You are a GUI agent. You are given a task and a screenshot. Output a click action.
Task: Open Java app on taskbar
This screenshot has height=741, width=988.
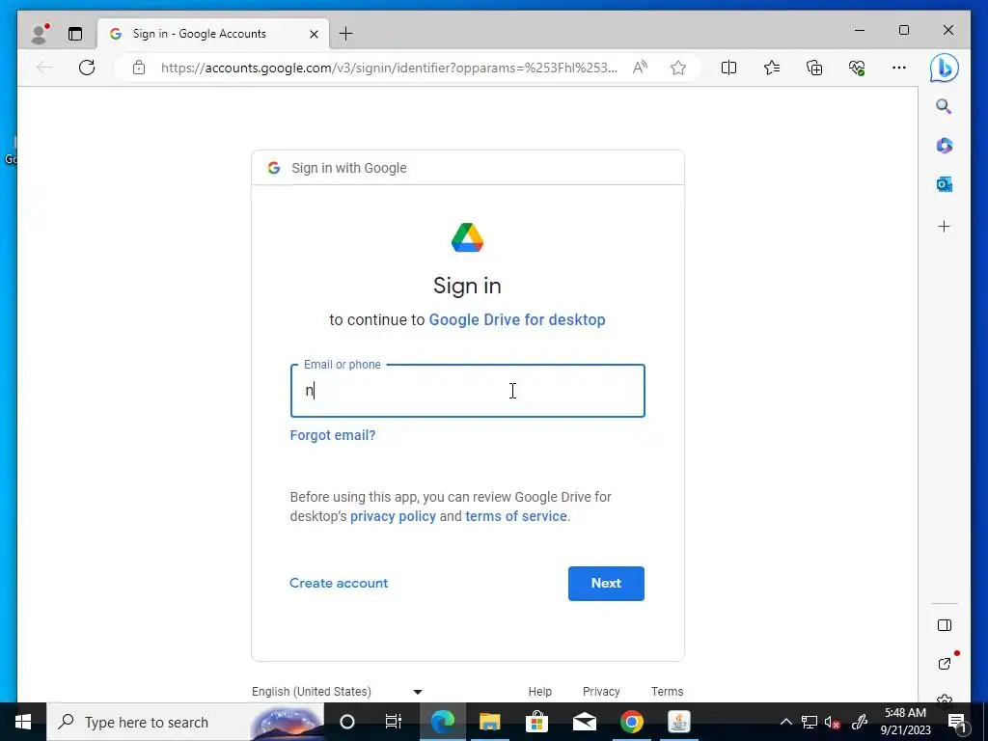coord(678,722)
